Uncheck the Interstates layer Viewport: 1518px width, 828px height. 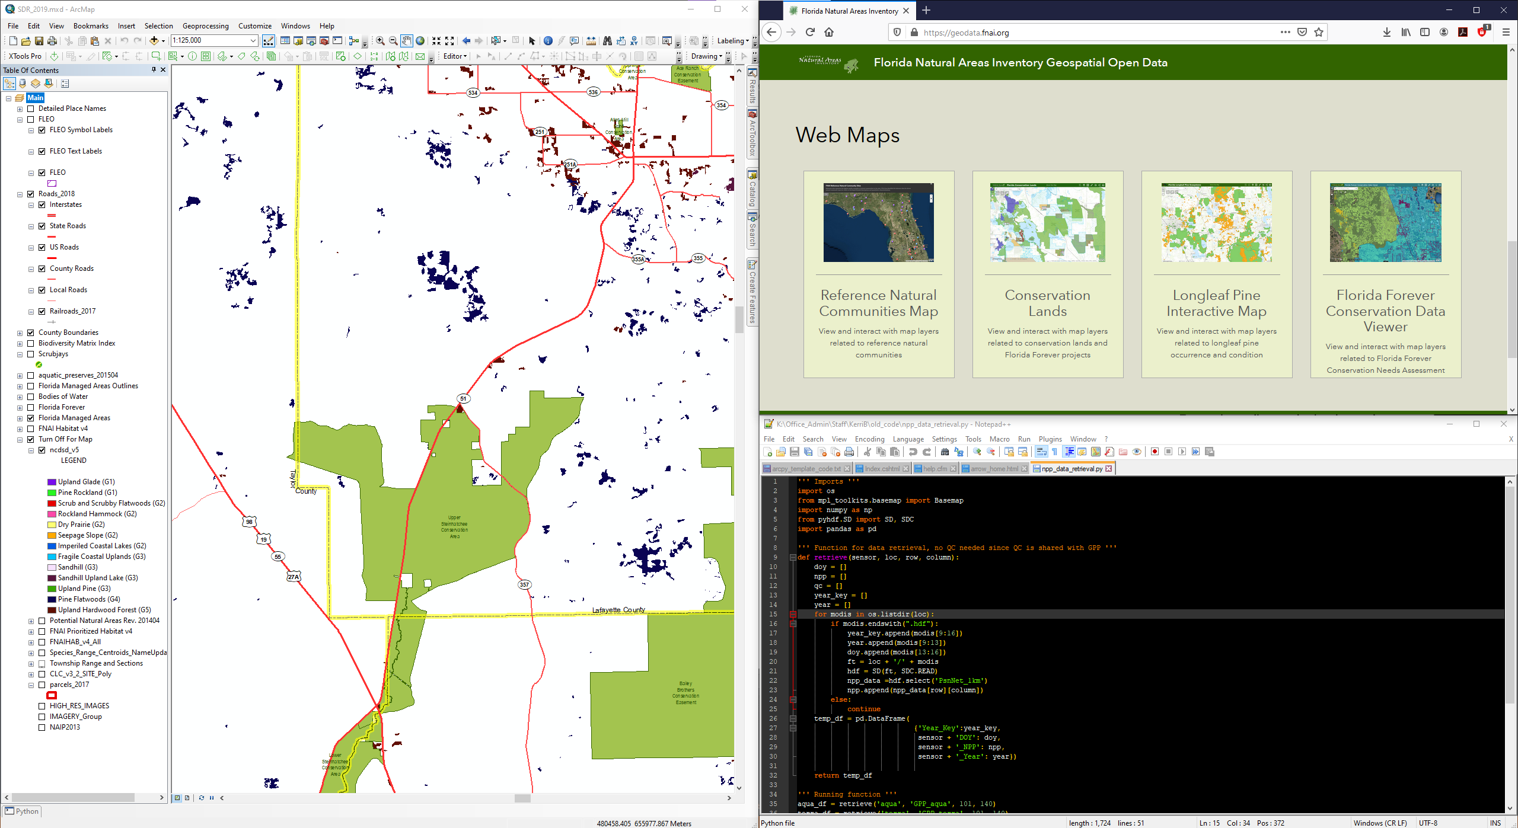pos(42,204)
